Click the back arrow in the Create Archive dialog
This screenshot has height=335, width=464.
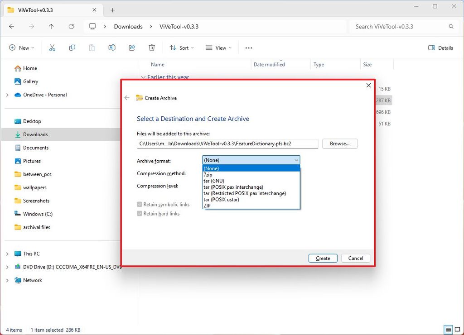pyautogui.click(x=127, y=97)
